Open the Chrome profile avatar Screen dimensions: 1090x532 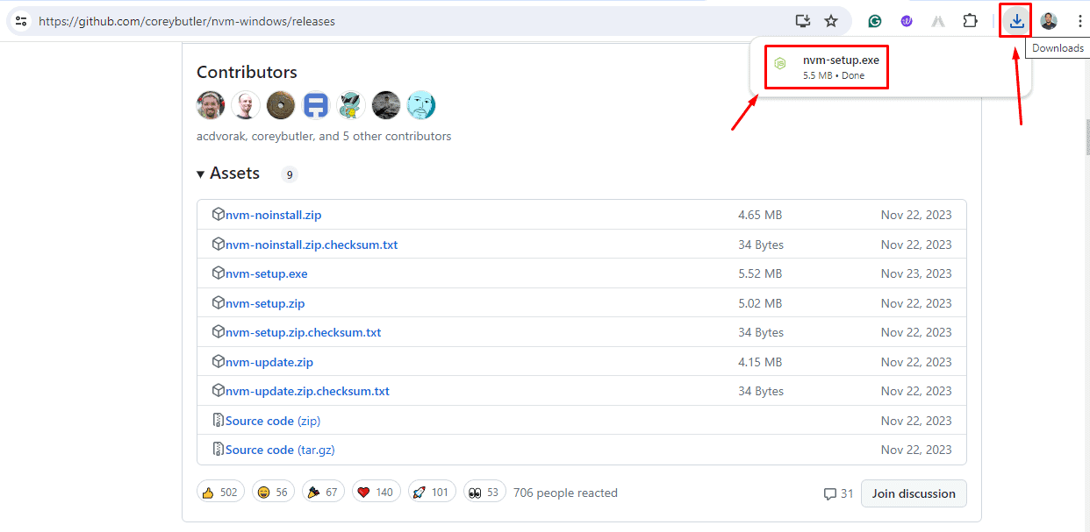pos(1049,21)
